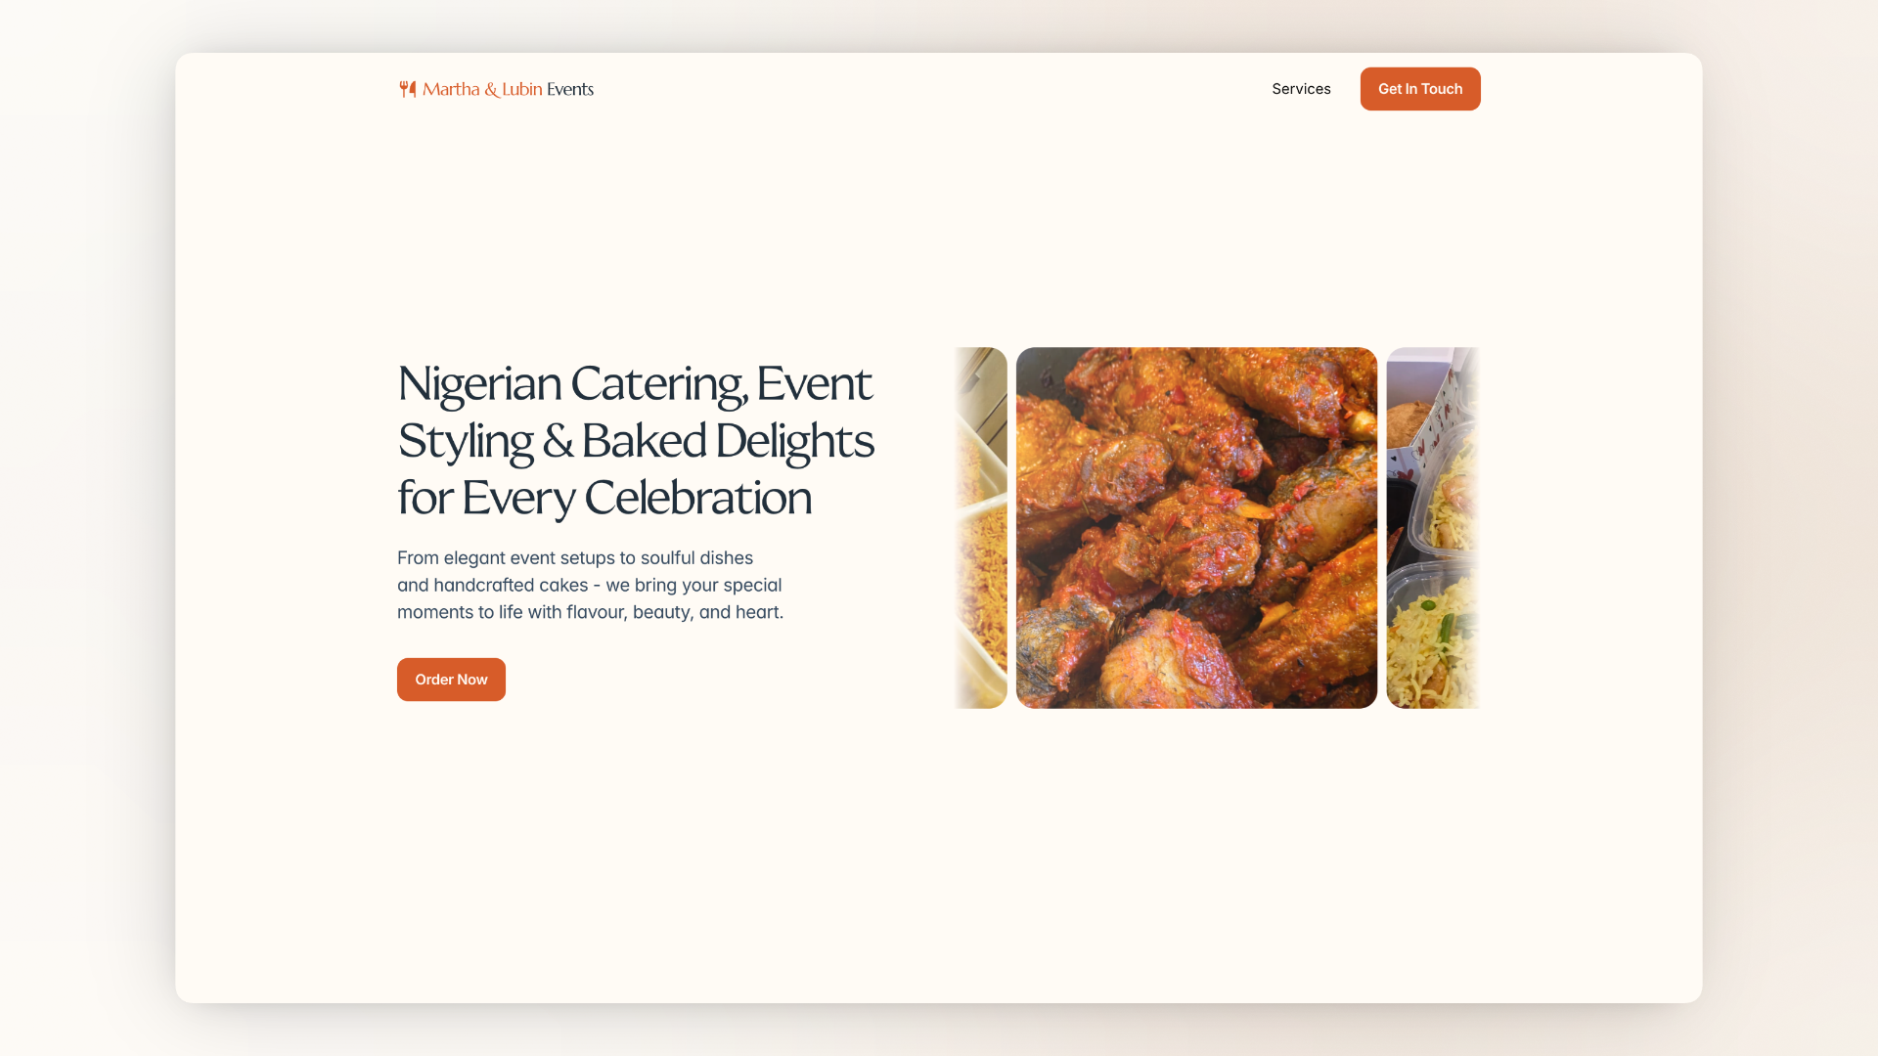Click the "Lubin" word in the logo
Screen dimensions: 1878x1056
[522, 89]
